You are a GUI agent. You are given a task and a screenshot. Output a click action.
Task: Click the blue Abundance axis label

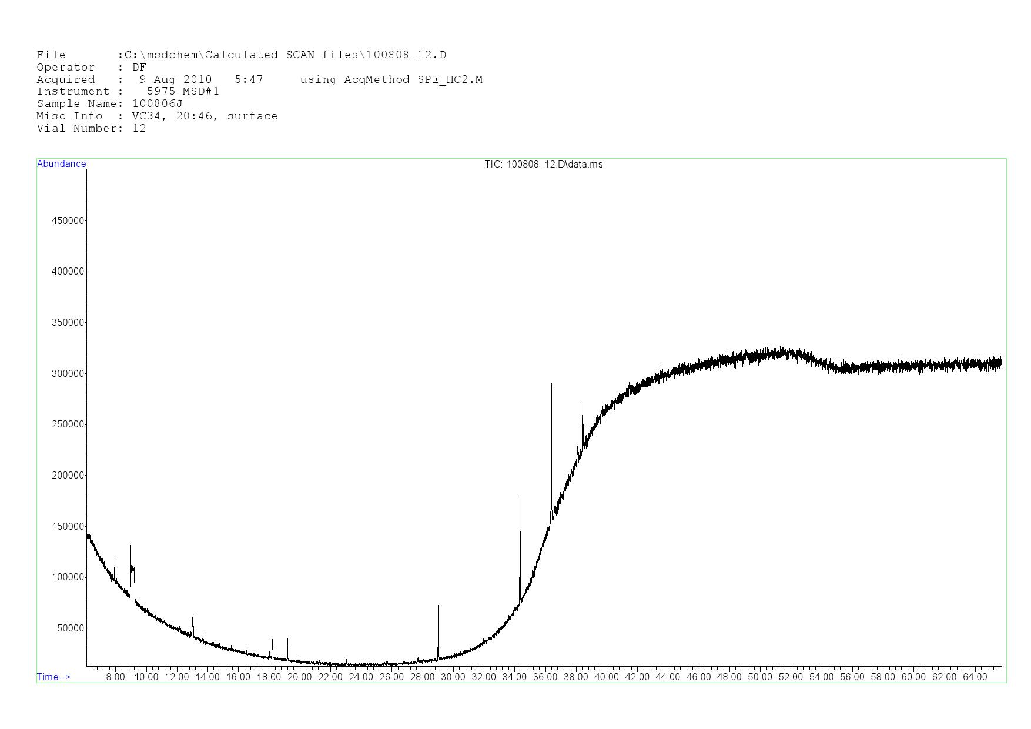[61, 164]
